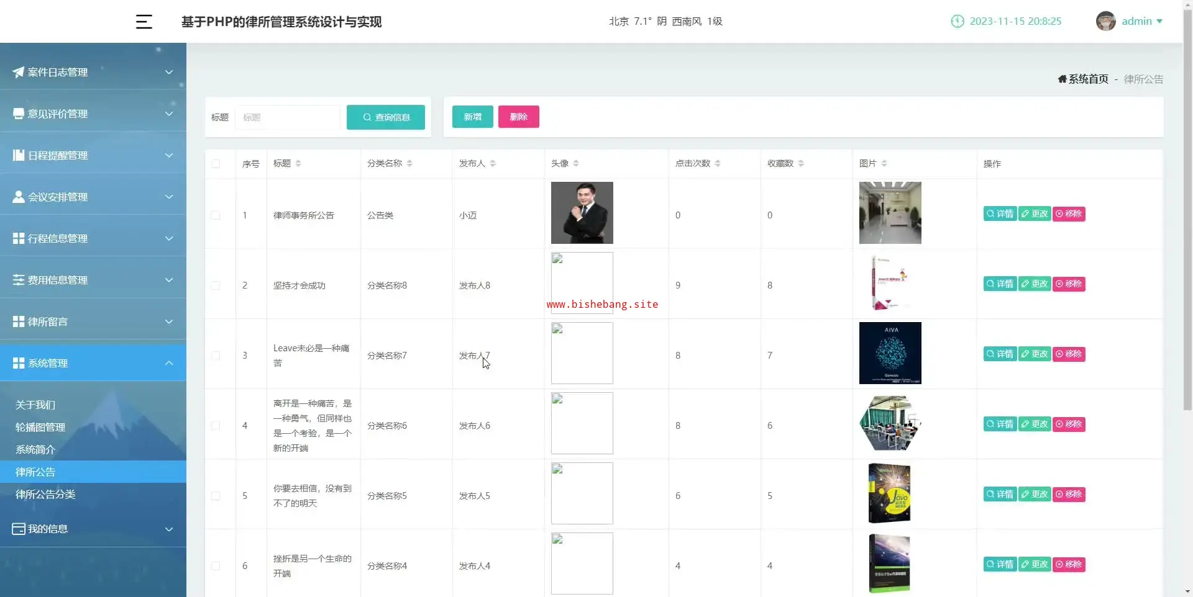The height and width of the screenshot is (597, 1193).
Task: Click the home icon in breadcrumb
Action: point(1063,79)
